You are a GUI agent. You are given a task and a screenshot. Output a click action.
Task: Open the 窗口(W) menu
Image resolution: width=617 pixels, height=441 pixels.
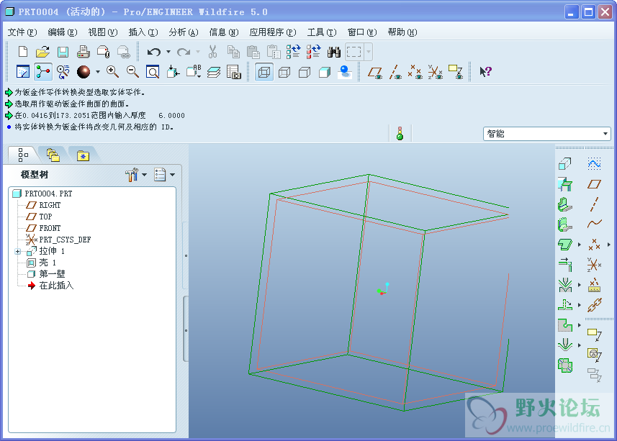362,32
